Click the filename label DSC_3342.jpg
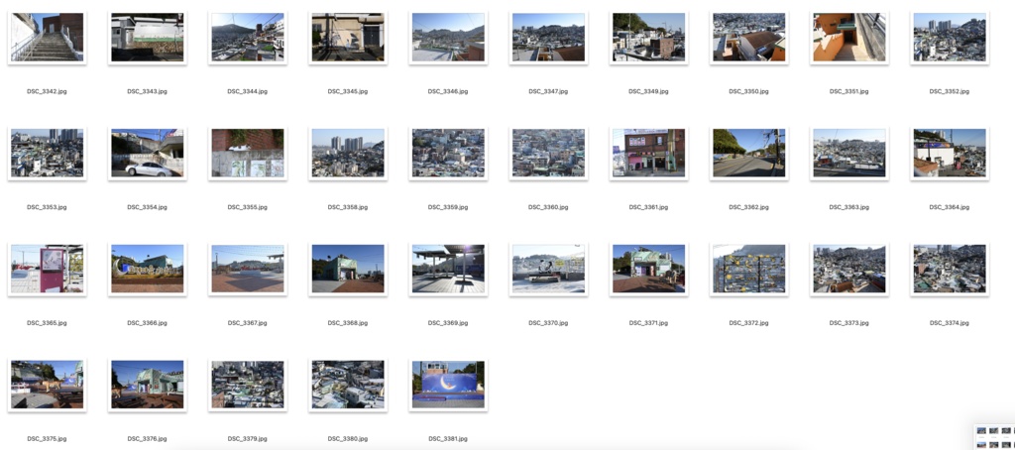 (47, 91)
